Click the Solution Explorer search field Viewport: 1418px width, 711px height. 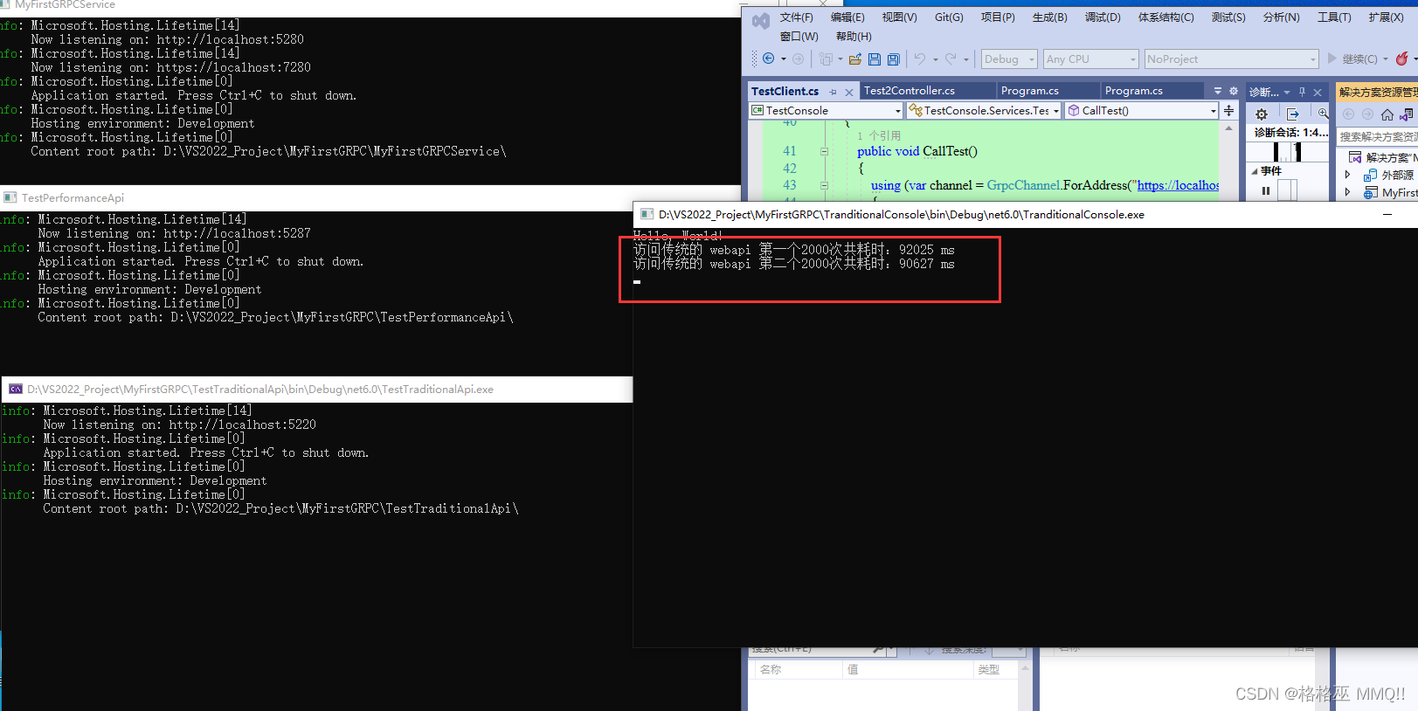click(1378, 137)
